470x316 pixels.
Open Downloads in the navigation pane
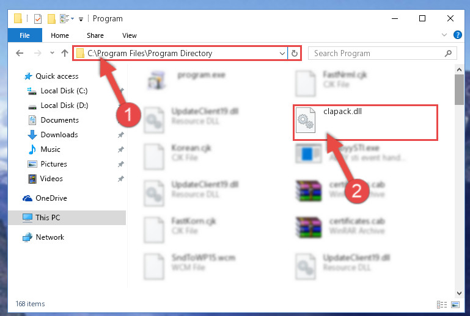[x=59, y=135]
